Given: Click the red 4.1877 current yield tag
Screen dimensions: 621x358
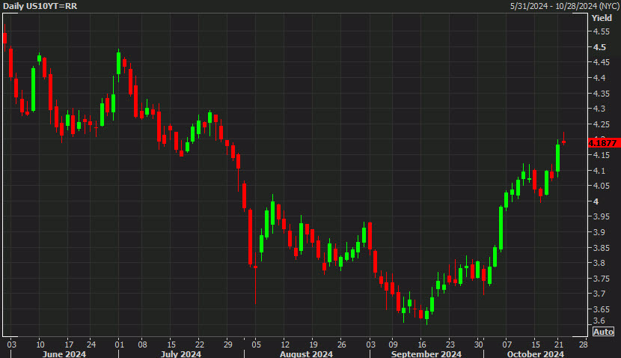Looking at the screenshot, I should [x=602, y=142].
